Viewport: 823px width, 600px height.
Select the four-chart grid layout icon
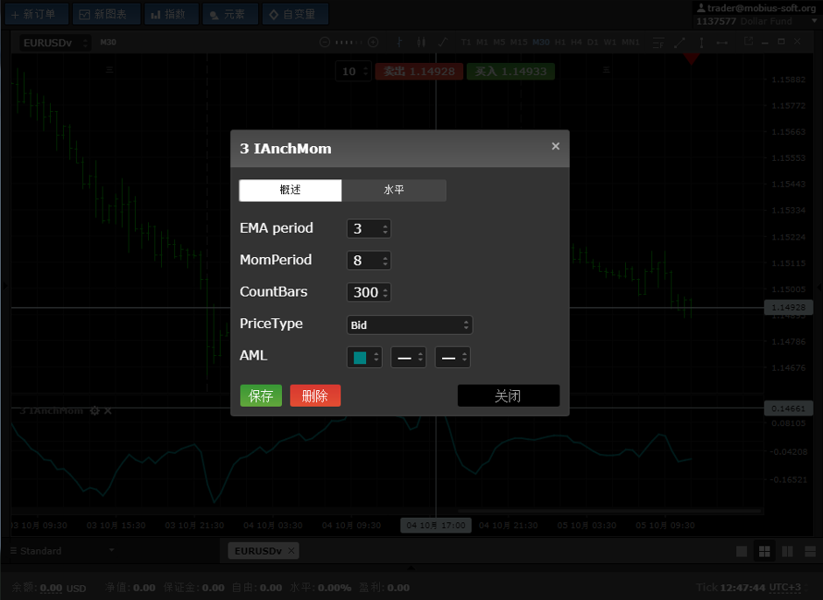[764, 551]
